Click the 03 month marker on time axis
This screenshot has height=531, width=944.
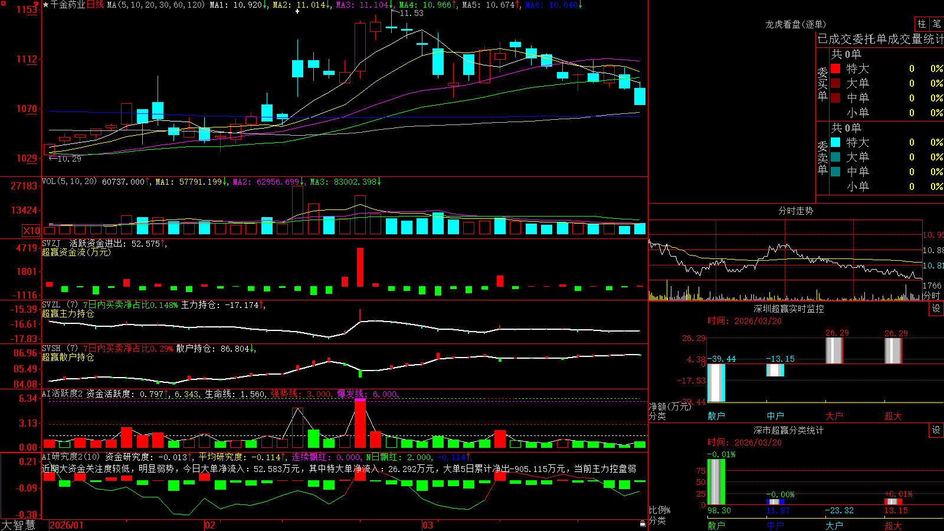[428, 525]
